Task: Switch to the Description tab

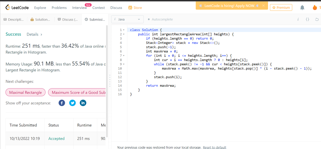Action: click(13, 20)
